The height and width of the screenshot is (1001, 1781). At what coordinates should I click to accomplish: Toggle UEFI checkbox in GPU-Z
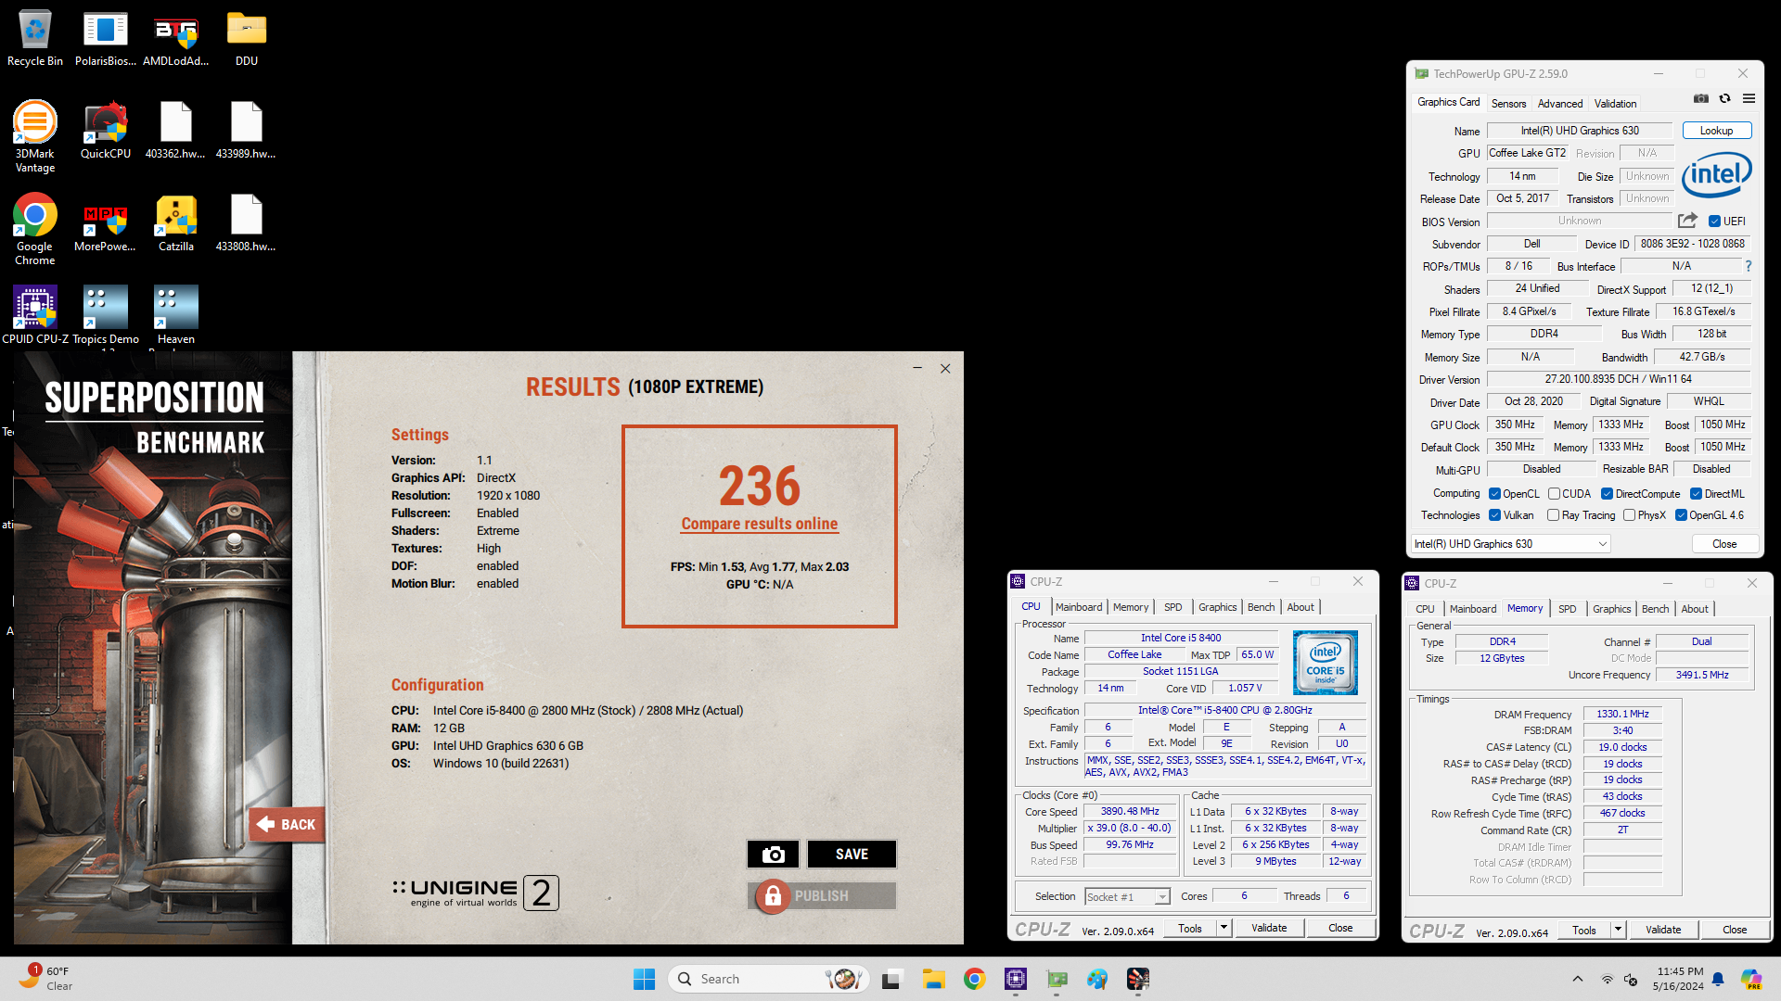[1715, 221]
